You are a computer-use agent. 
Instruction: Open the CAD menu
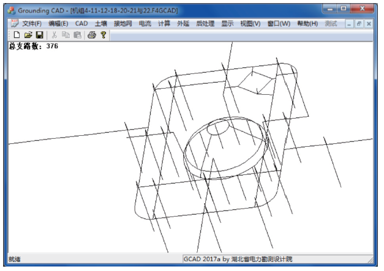81,23
